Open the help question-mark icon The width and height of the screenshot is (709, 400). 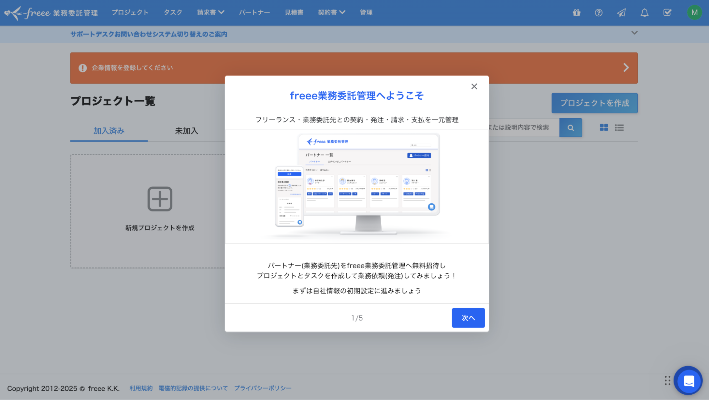tap(599, 12)
